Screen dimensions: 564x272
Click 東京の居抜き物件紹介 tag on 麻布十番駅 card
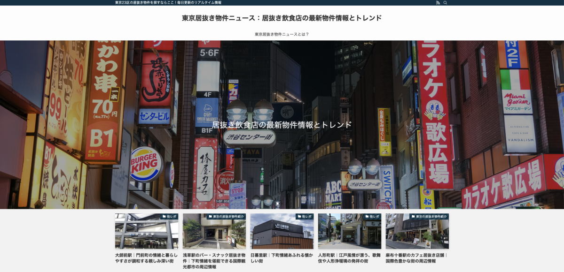click(430, 217)
